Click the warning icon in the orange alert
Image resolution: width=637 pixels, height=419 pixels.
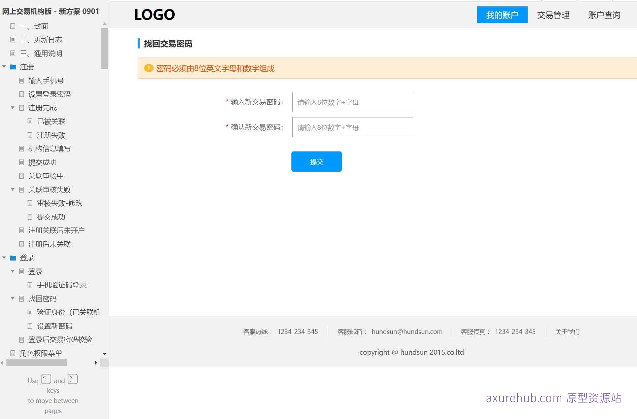pos(149,68)
